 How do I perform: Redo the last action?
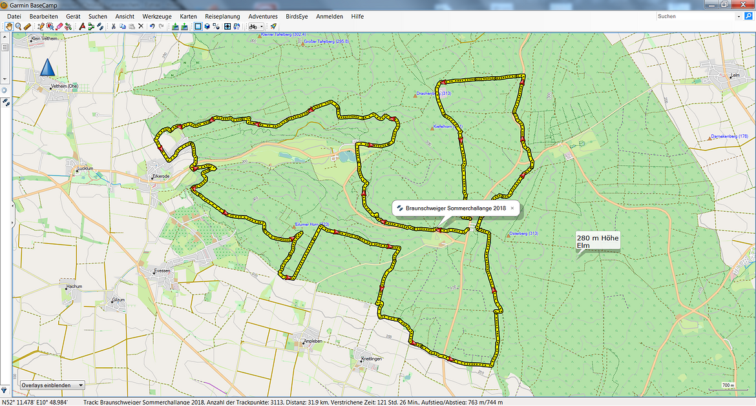[161, 26]
